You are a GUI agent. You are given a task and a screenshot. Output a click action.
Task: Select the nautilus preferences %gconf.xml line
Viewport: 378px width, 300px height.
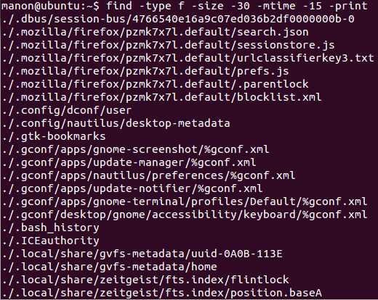[149, 175]
